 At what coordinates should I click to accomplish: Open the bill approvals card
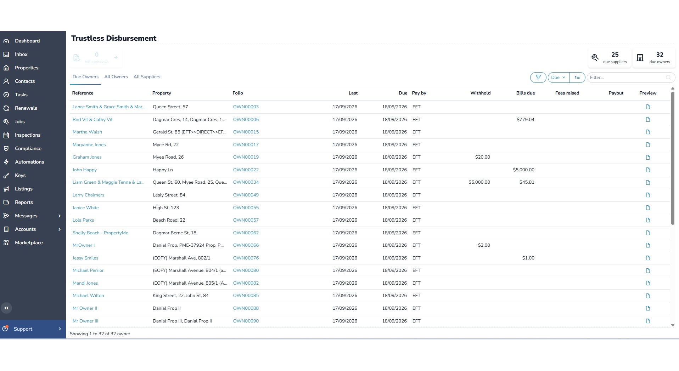point(96,58)
